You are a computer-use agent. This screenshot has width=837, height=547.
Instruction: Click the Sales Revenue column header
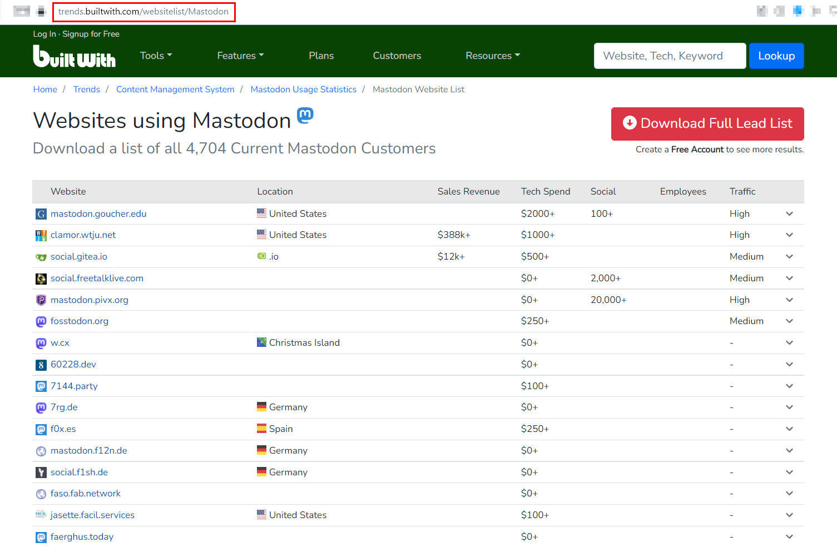(469, 191)
